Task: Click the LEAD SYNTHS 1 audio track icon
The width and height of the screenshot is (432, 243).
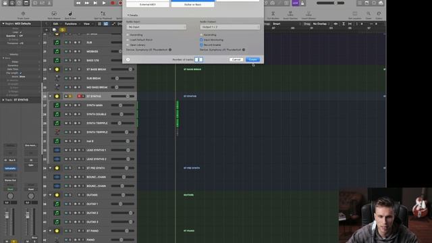Action: [x=57, y=150]
